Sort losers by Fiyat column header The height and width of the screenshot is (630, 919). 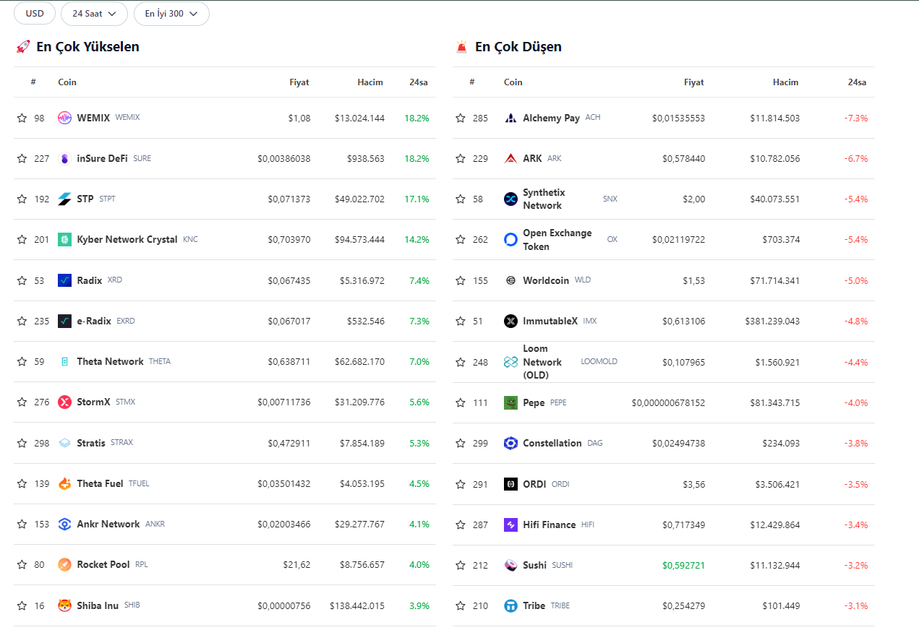tap(693, 82)
